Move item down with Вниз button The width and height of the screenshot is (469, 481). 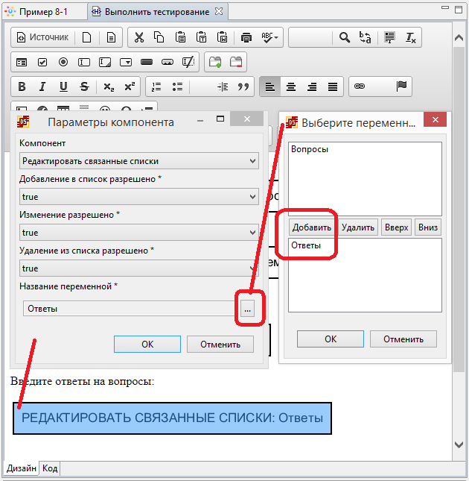click(428, 227)
